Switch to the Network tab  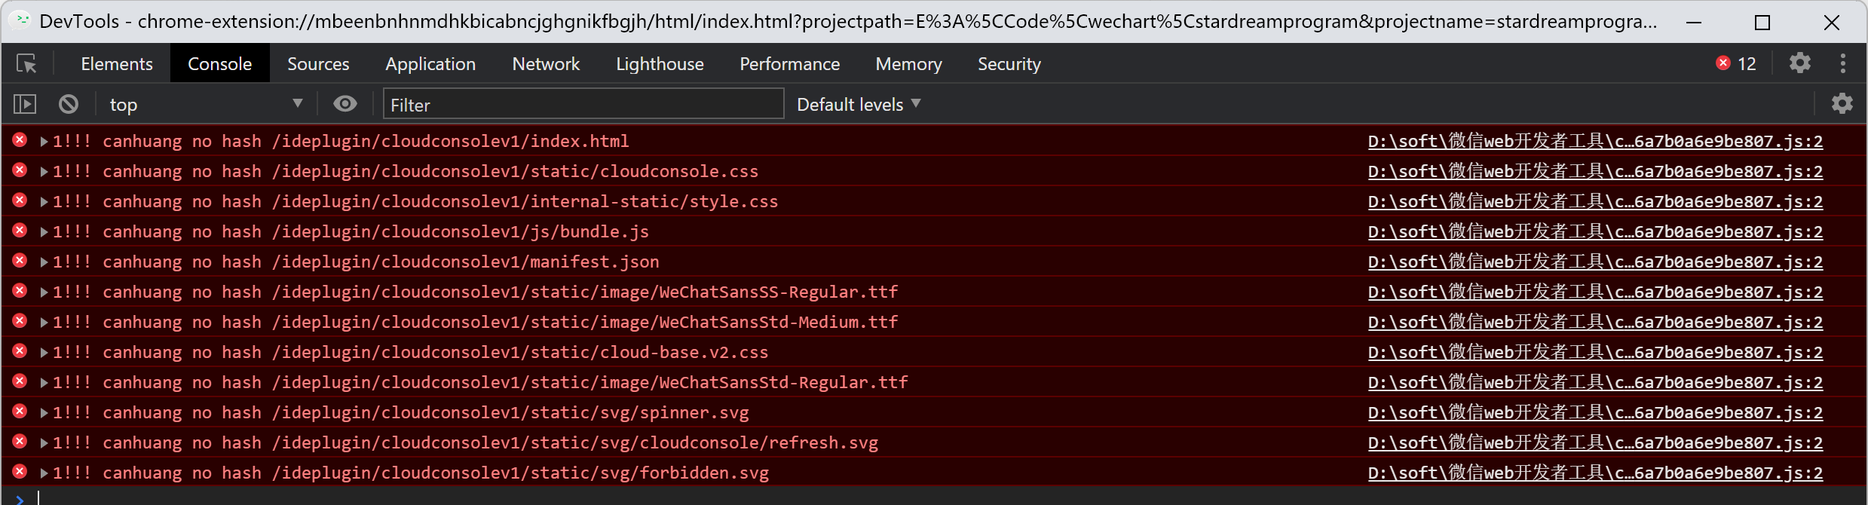tap(546, 64)
